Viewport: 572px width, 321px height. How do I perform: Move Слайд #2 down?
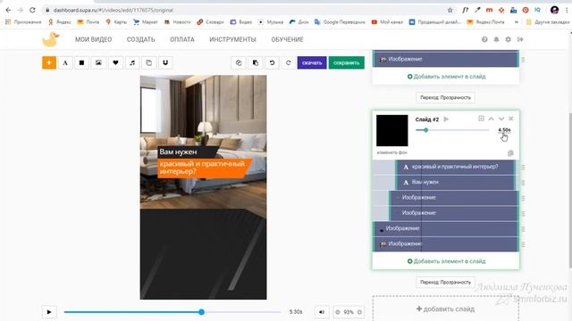501,119
